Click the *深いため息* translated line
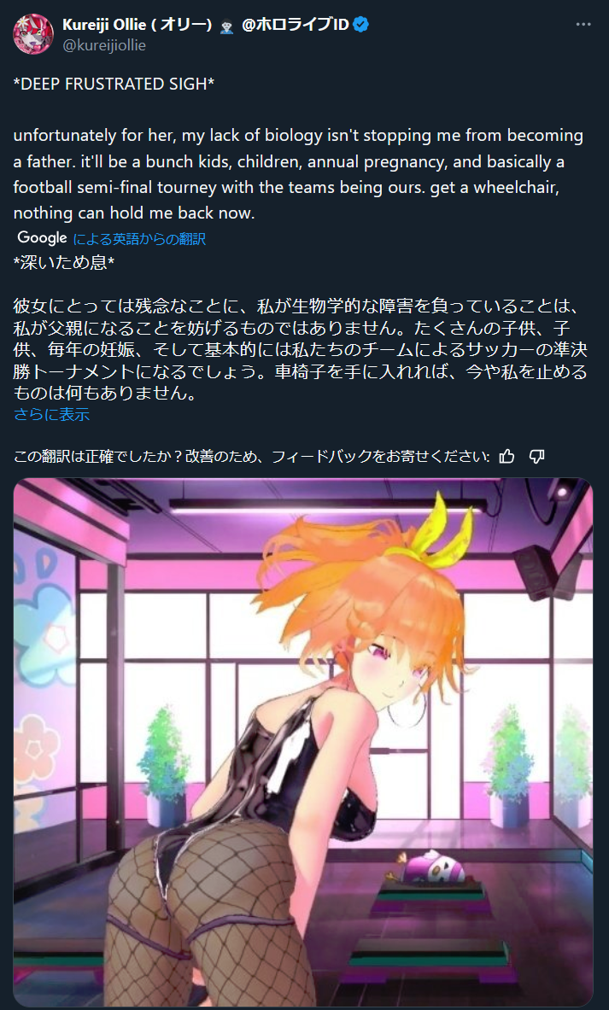 pos(64,263)
